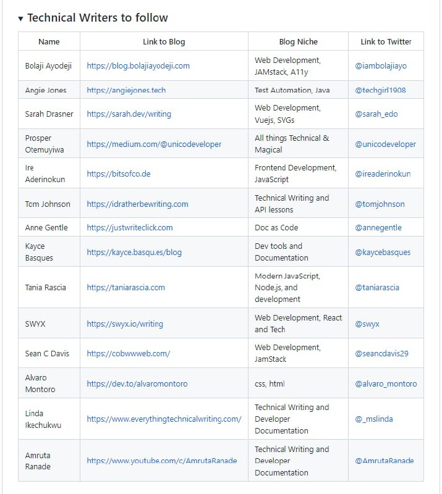
Task: Open the taniarascia.com blog link
Action: click(x=125, y=288)
